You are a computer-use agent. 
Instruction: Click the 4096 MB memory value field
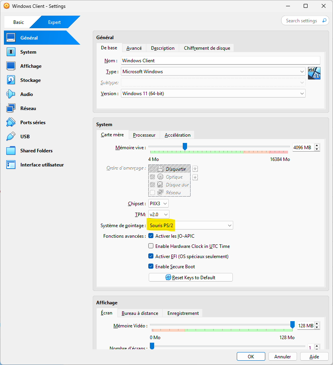[x=303, y=147]
